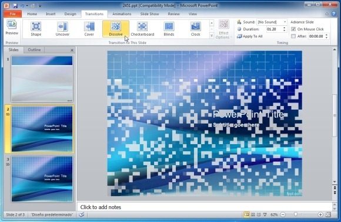The width and height of the screenshot is (341, 222).
Task: Open the Sound dropdown list
Action: [285, 22]
